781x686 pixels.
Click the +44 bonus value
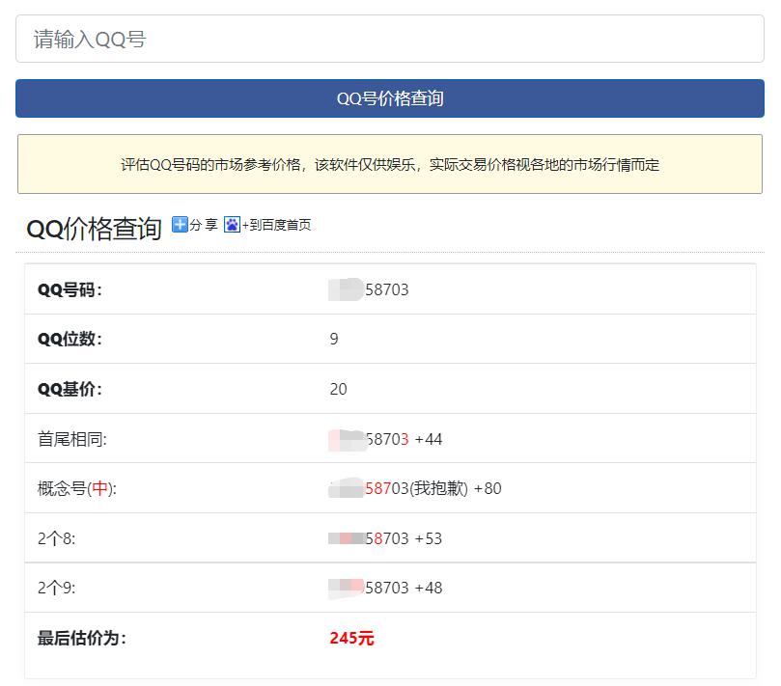429,440
